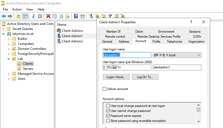Create a new user with toolbar icon

coord(91,16)
